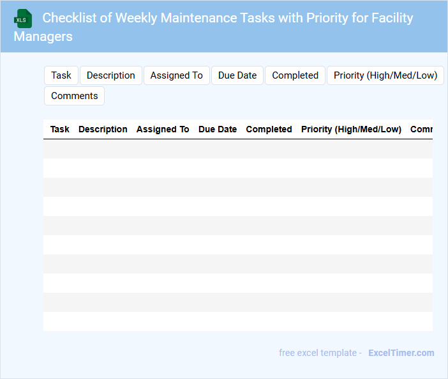Image resolution: width=448 pixels, height=379 pixels.
Task: Click the first empty table row
Action: click(x=237, y=149)
